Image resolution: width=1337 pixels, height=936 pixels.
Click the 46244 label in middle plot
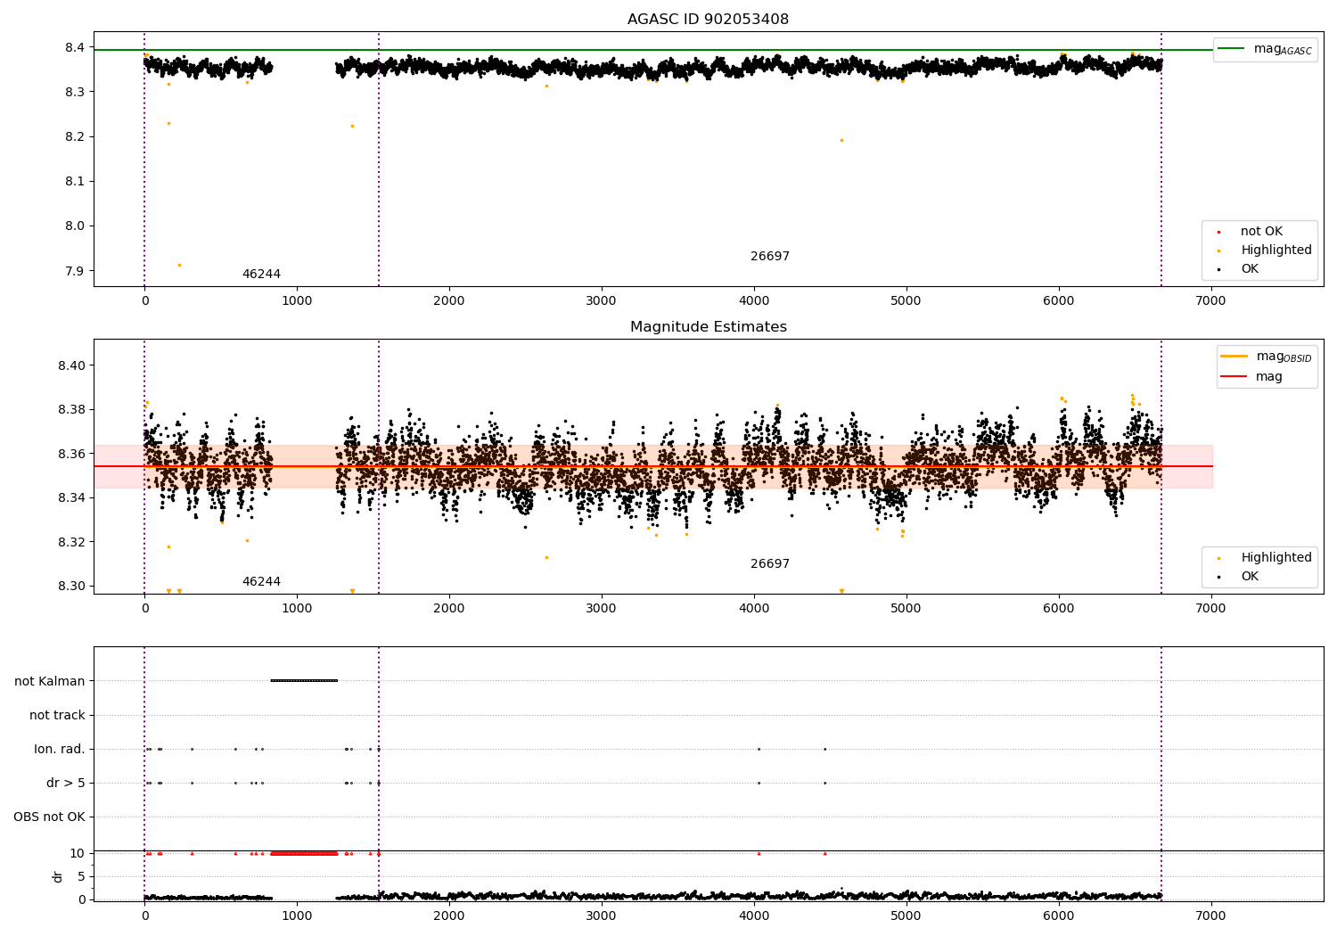[261, 582]
